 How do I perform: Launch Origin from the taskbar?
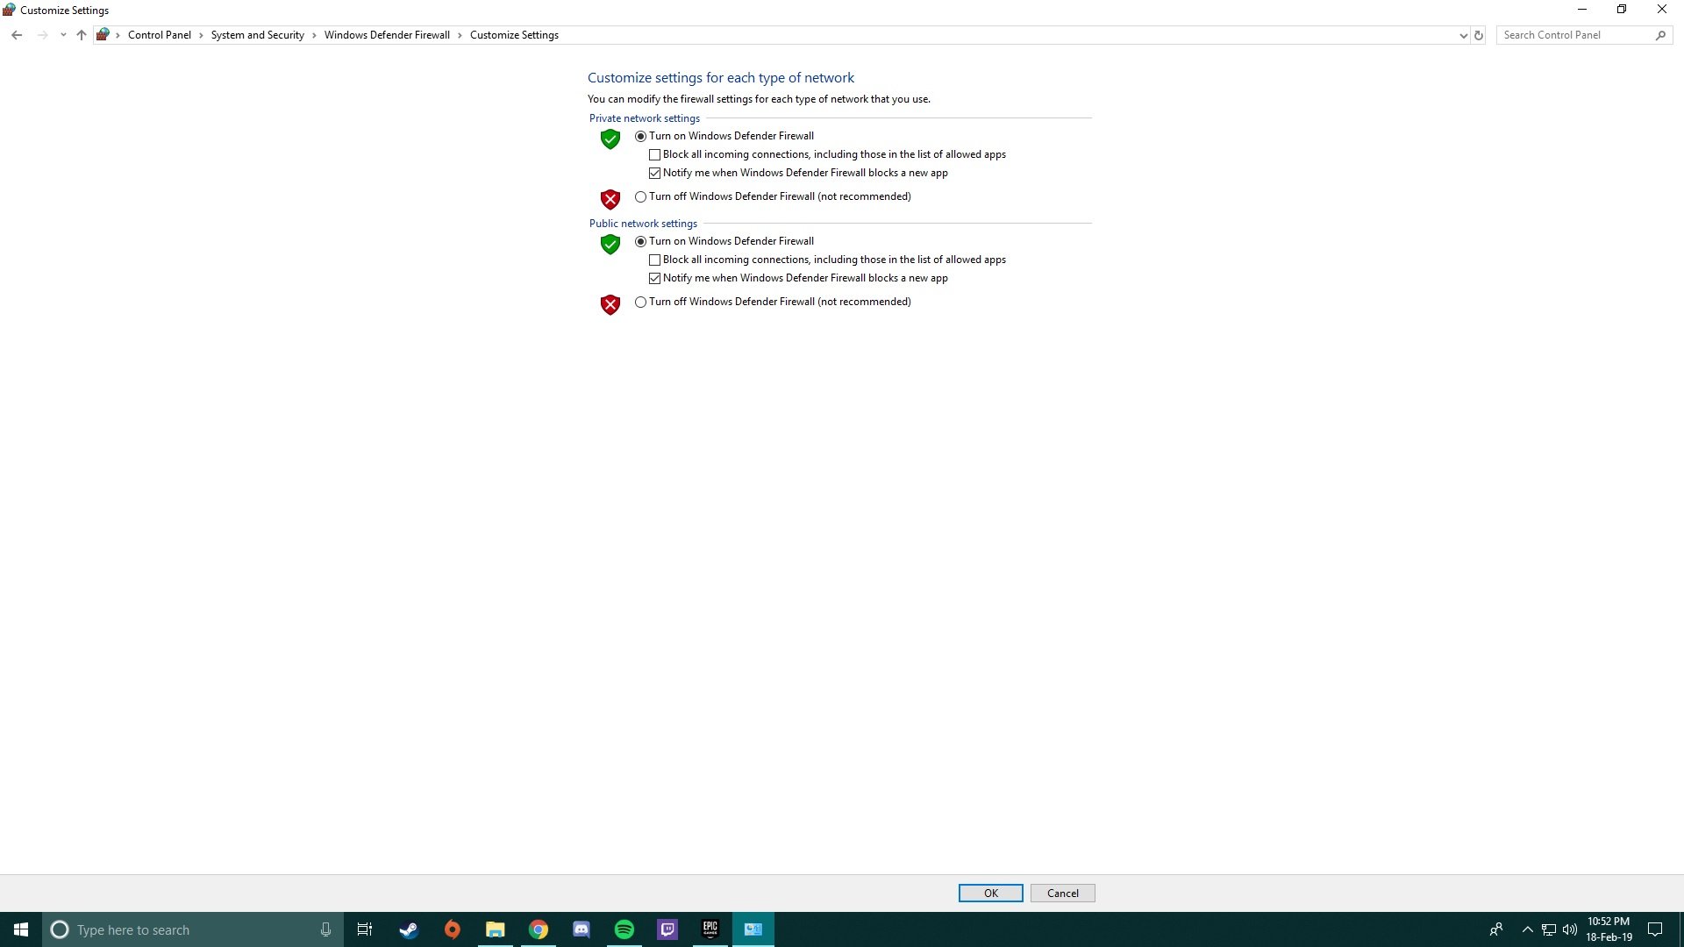coord(452,929)
